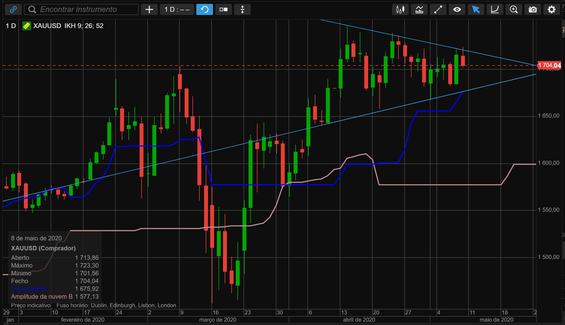Toggle the auto-refresh reset button
This screenshot has height=325, width=565.
click(x=204, y=9)
